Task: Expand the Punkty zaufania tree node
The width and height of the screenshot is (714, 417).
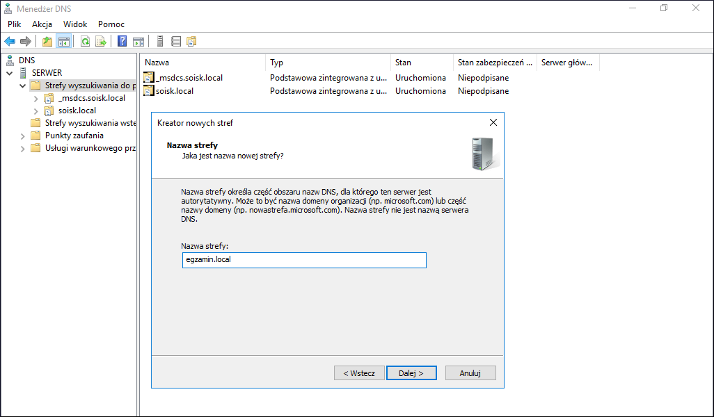Action: click(x=23, y=136)
